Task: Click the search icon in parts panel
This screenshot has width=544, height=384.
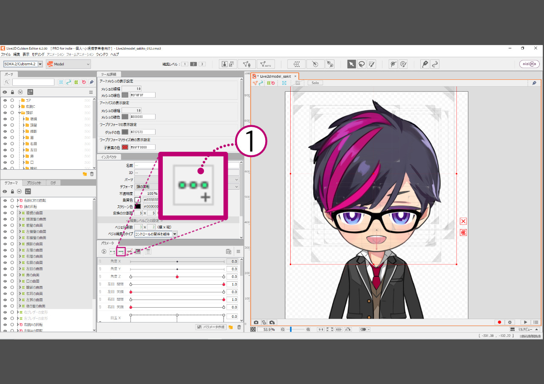Action: (x=7, y=82)
